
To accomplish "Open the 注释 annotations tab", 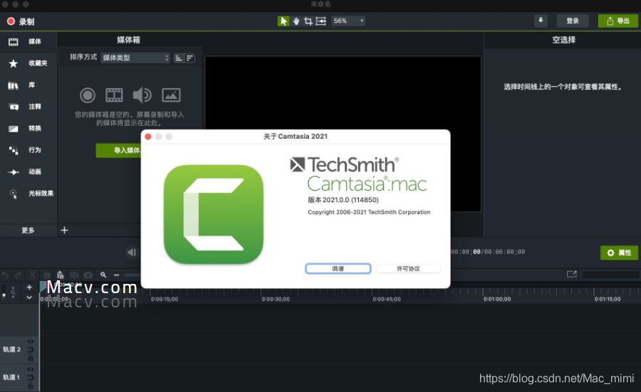I will coord(28,107).
